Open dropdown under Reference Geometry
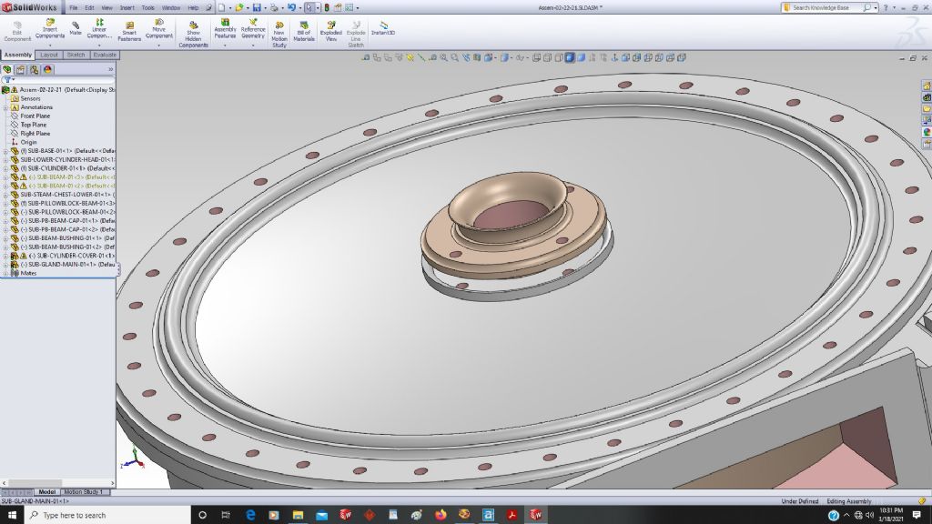The height and width of the screenshot is (524, 932). pyautogui.click(x=253, y=45)
